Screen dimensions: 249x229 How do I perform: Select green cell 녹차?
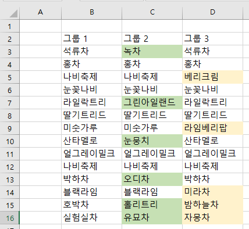(152, 52)
